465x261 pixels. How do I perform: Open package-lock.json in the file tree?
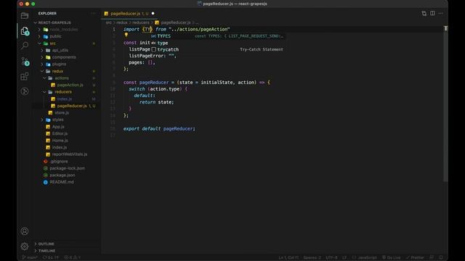[67, 168]
